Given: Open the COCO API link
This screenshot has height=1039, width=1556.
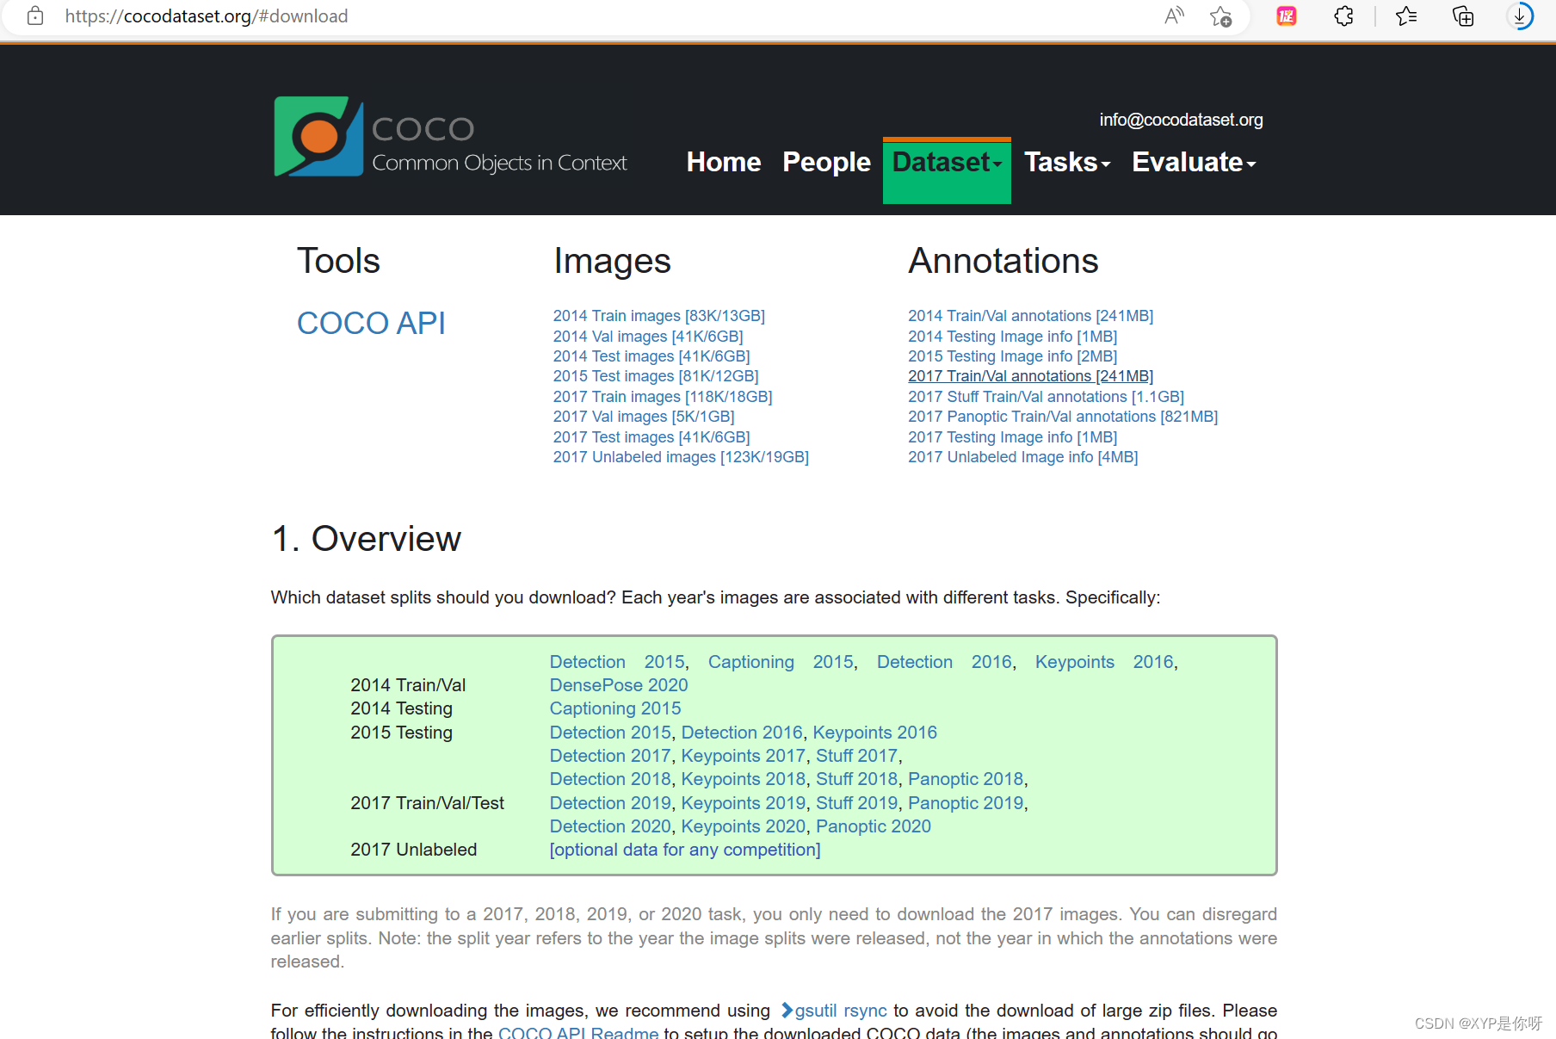Looking at the screenshot, I should coord(371,323).
